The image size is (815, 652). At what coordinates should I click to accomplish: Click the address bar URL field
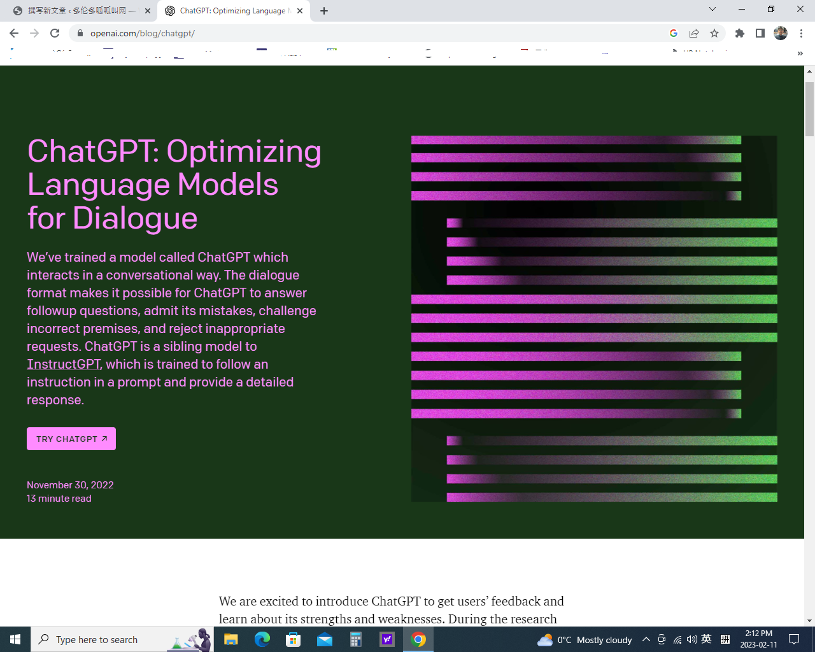coord(376,33)
